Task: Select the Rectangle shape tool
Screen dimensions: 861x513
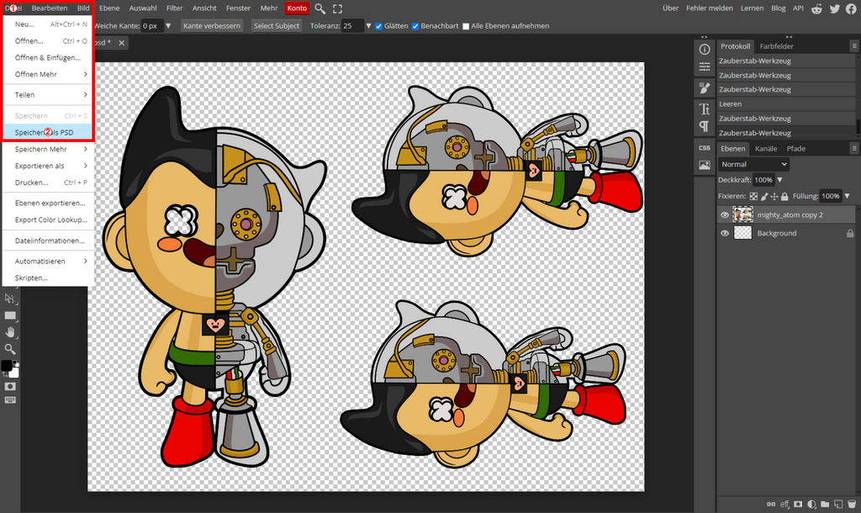Action: coord(10,315)
